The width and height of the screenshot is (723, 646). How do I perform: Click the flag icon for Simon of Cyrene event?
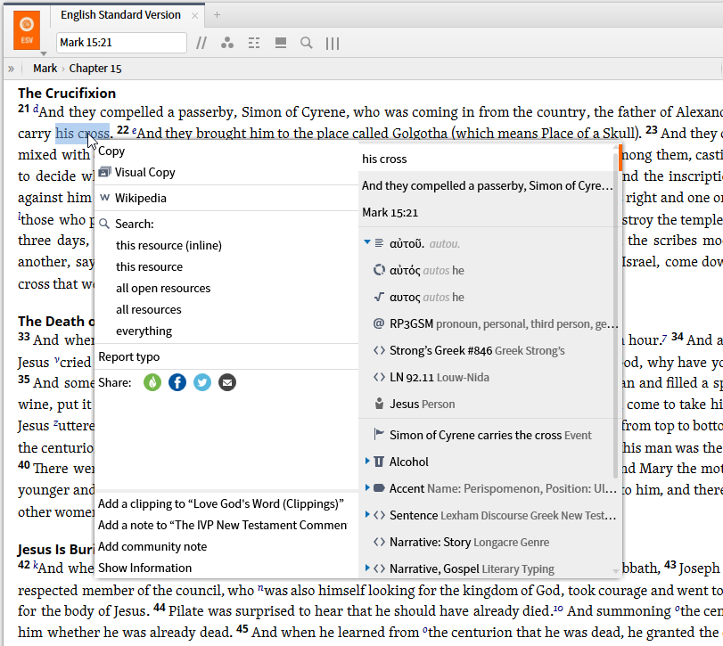[x=379, y=434]
